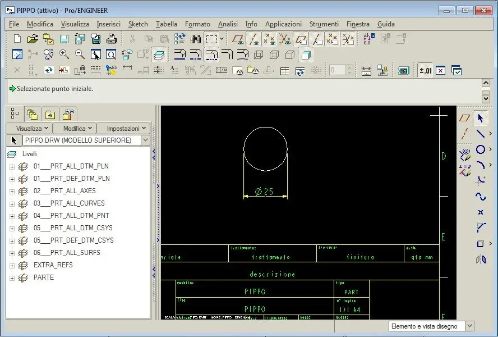Click the Visualizza button in layer panel
Viewport: 498px width, 337px height.
point(30,129)
